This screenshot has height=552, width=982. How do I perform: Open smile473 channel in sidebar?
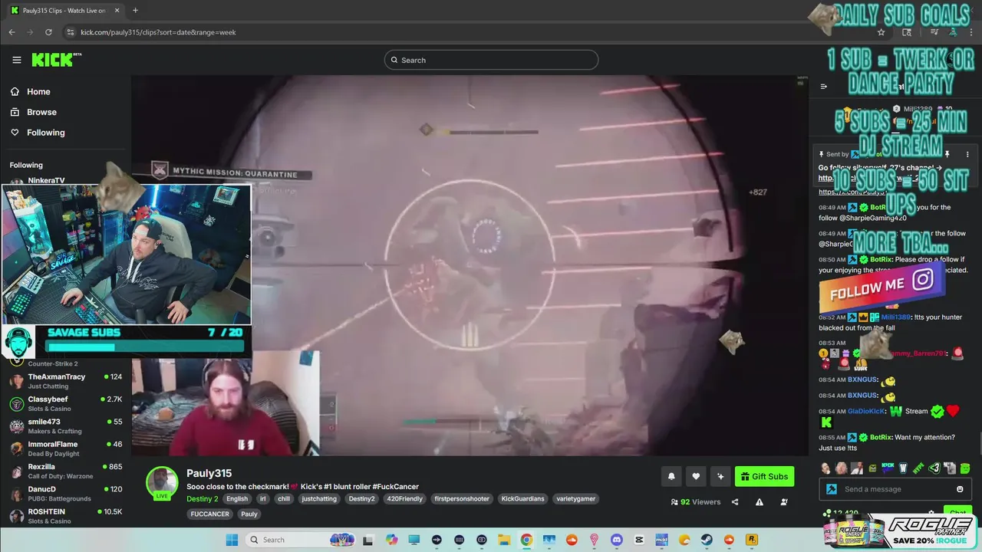coord(65,426)
